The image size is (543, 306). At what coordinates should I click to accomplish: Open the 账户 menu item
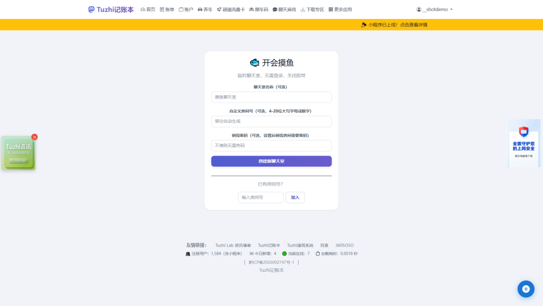point(186,10)
